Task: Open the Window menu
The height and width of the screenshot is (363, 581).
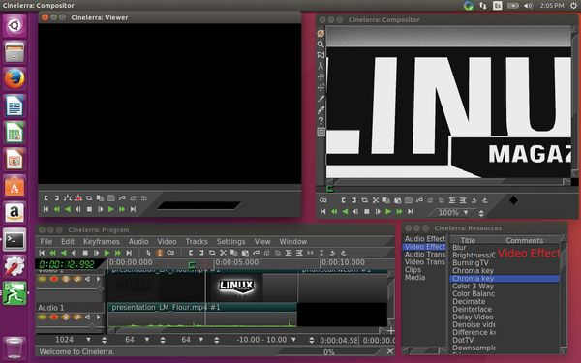Action: tap(293, 241)
